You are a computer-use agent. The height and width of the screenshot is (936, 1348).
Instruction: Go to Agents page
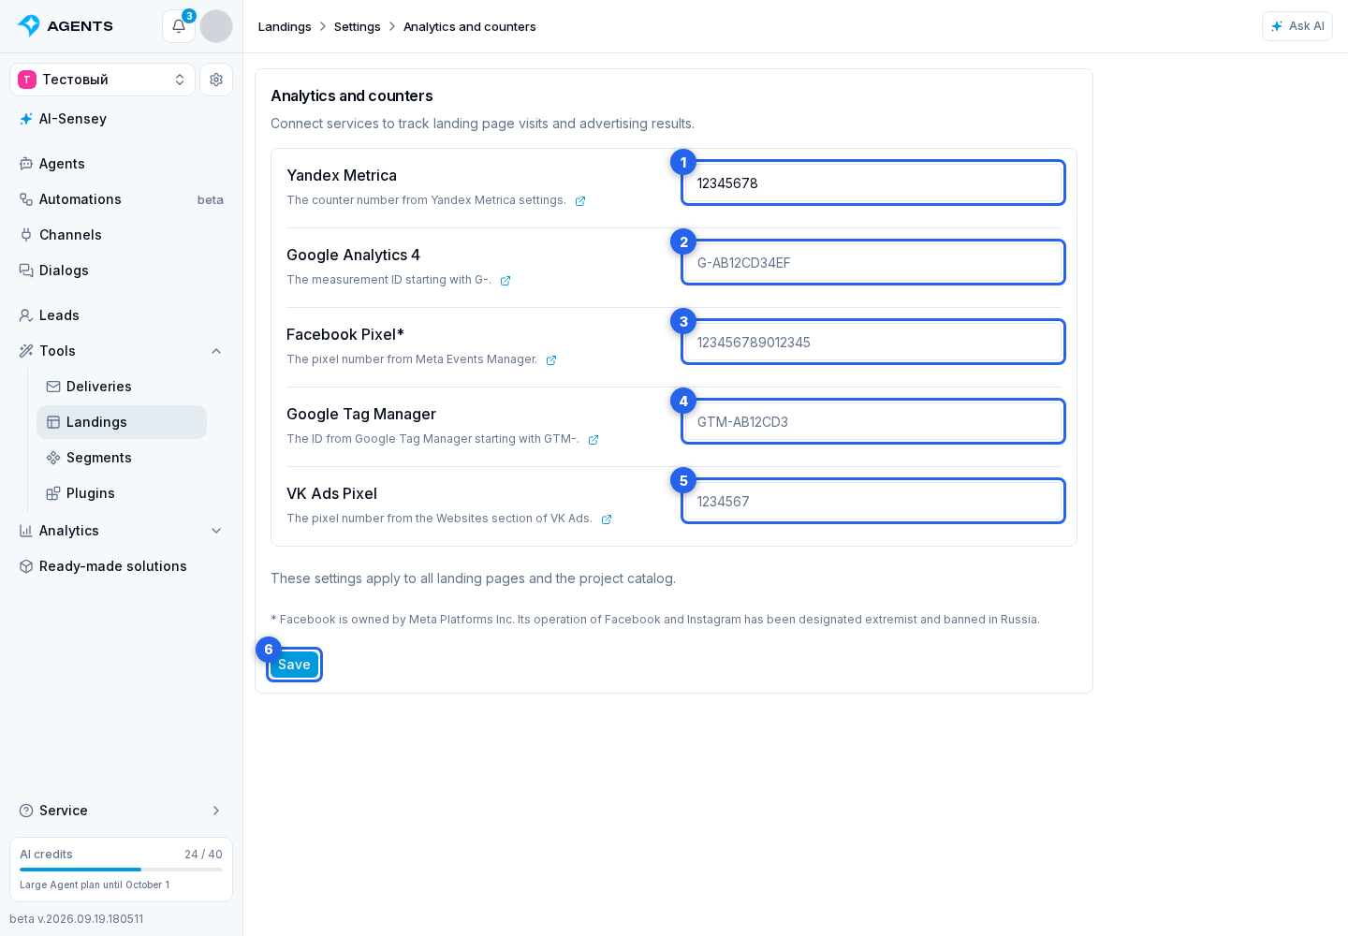[122, 164]
